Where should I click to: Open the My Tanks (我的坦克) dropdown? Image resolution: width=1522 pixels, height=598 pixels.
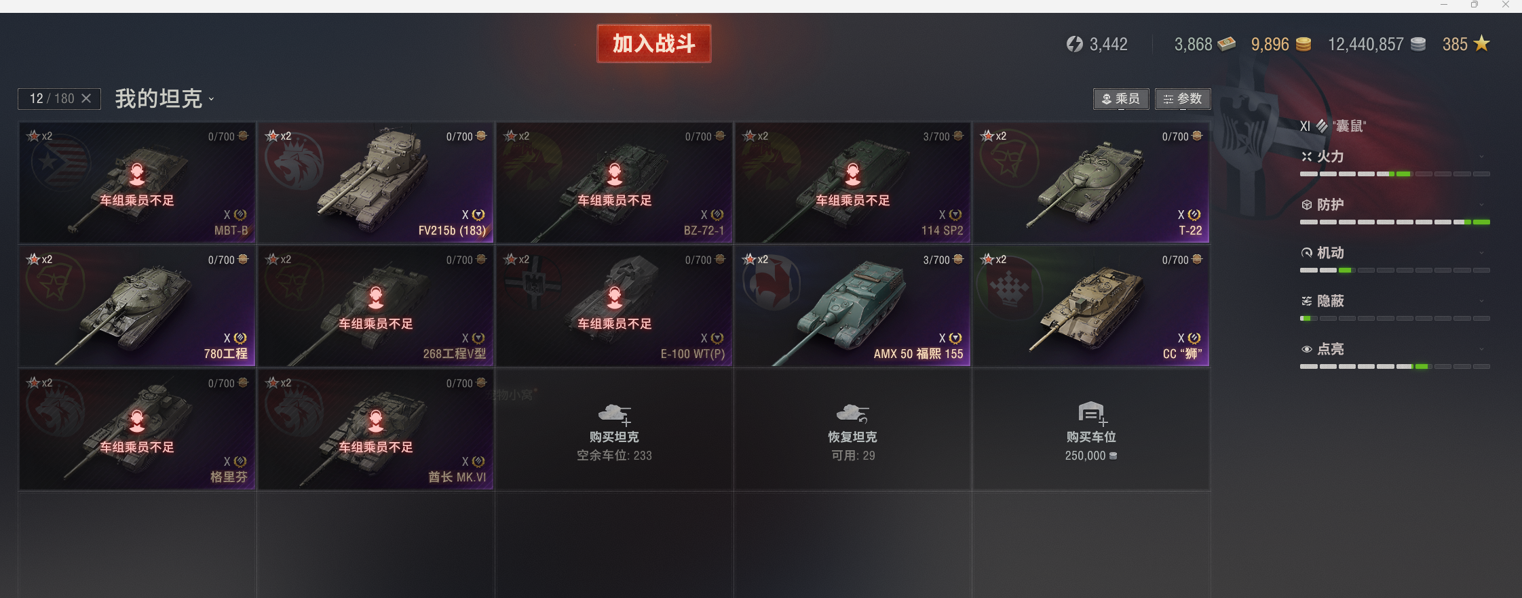pos(164,99)
